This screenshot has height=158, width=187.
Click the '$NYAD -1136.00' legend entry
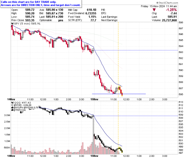tap(23, 105)
